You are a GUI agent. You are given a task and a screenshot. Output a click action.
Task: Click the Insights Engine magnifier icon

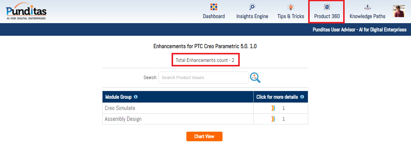point(252,7)
